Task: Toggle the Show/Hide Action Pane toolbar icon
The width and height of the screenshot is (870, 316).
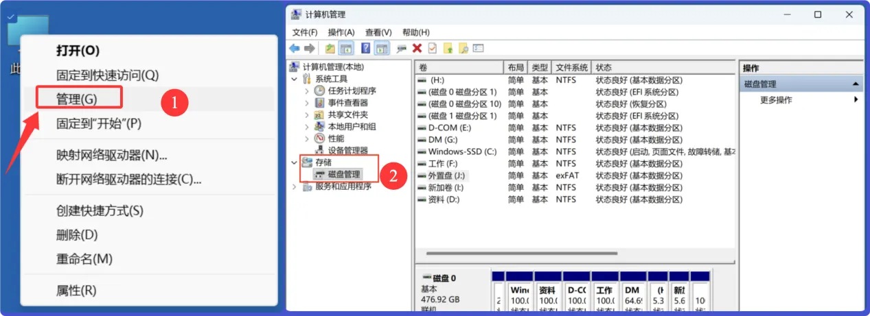Action: 382,48
